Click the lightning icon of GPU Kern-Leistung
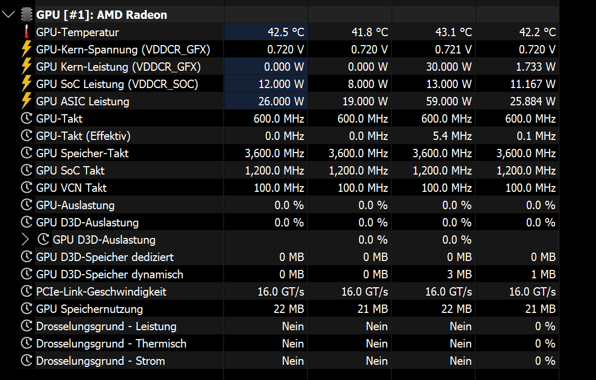The image size is (596, 380). click(27, 67)
